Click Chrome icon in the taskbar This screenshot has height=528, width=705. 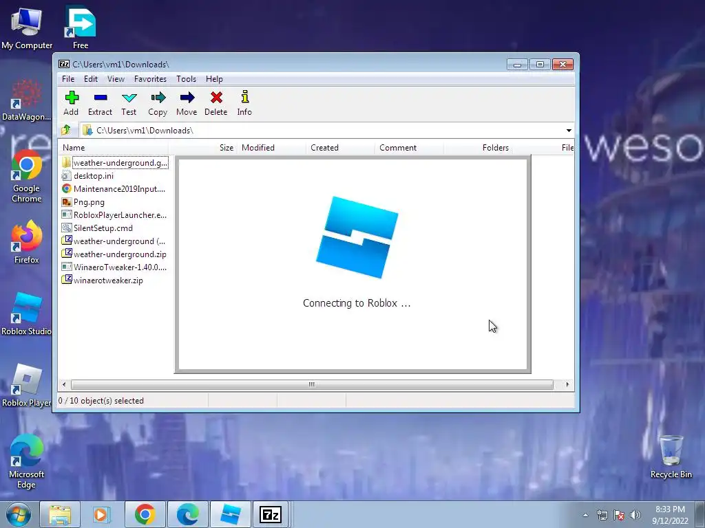point(145,514)
